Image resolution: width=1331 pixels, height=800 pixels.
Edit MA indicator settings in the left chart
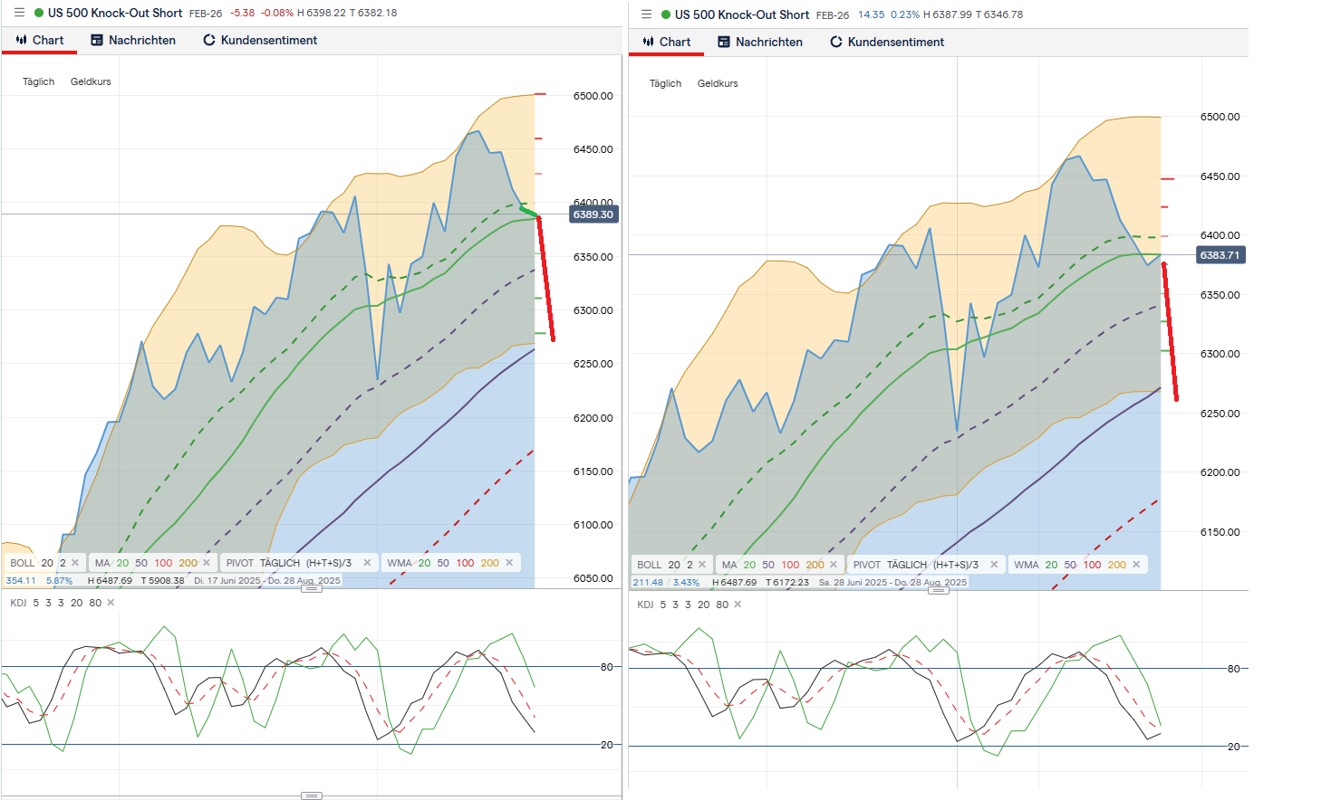tap(102, 563)
